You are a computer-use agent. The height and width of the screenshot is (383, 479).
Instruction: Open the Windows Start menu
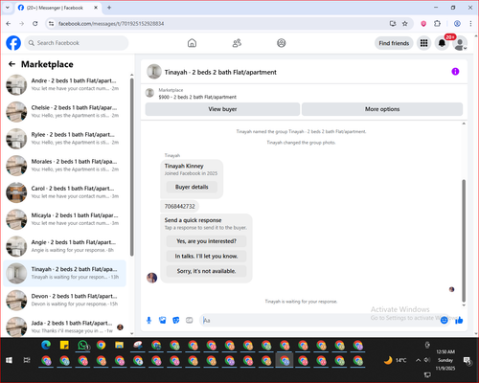coord(9,360)
